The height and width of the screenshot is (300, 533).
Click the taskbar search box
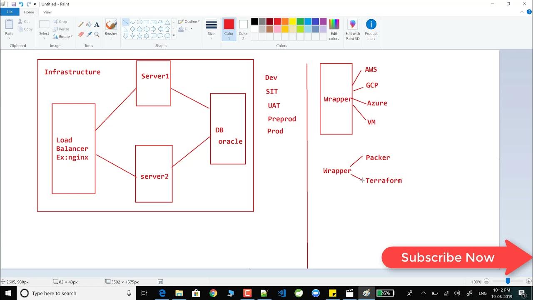click(76, 293)
